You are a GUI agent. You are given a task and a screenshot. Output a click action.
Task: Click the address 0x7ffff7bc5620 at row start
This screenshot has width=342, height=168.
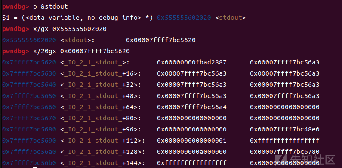29,63
